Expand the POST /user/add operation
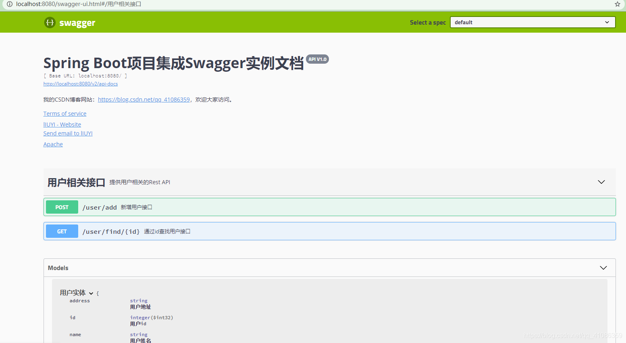 coord(329,207)
